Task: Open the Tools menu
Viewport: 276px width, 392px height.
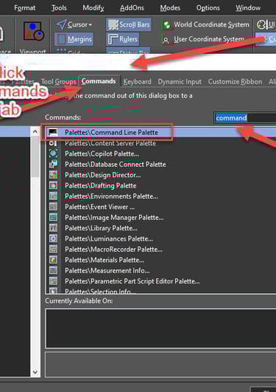Action: point(59,8)
